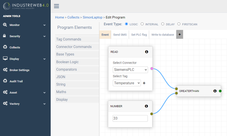The height and width of the screenshot is (136, 227).
Task: Expand JSON category
Action: coord(77,77)
